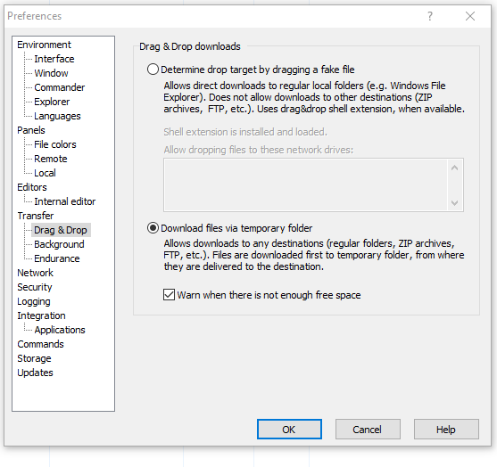Viewport: 497px width, 467px height.
Task: Select the Internal editor page
Action: click(x=64, y=201)
